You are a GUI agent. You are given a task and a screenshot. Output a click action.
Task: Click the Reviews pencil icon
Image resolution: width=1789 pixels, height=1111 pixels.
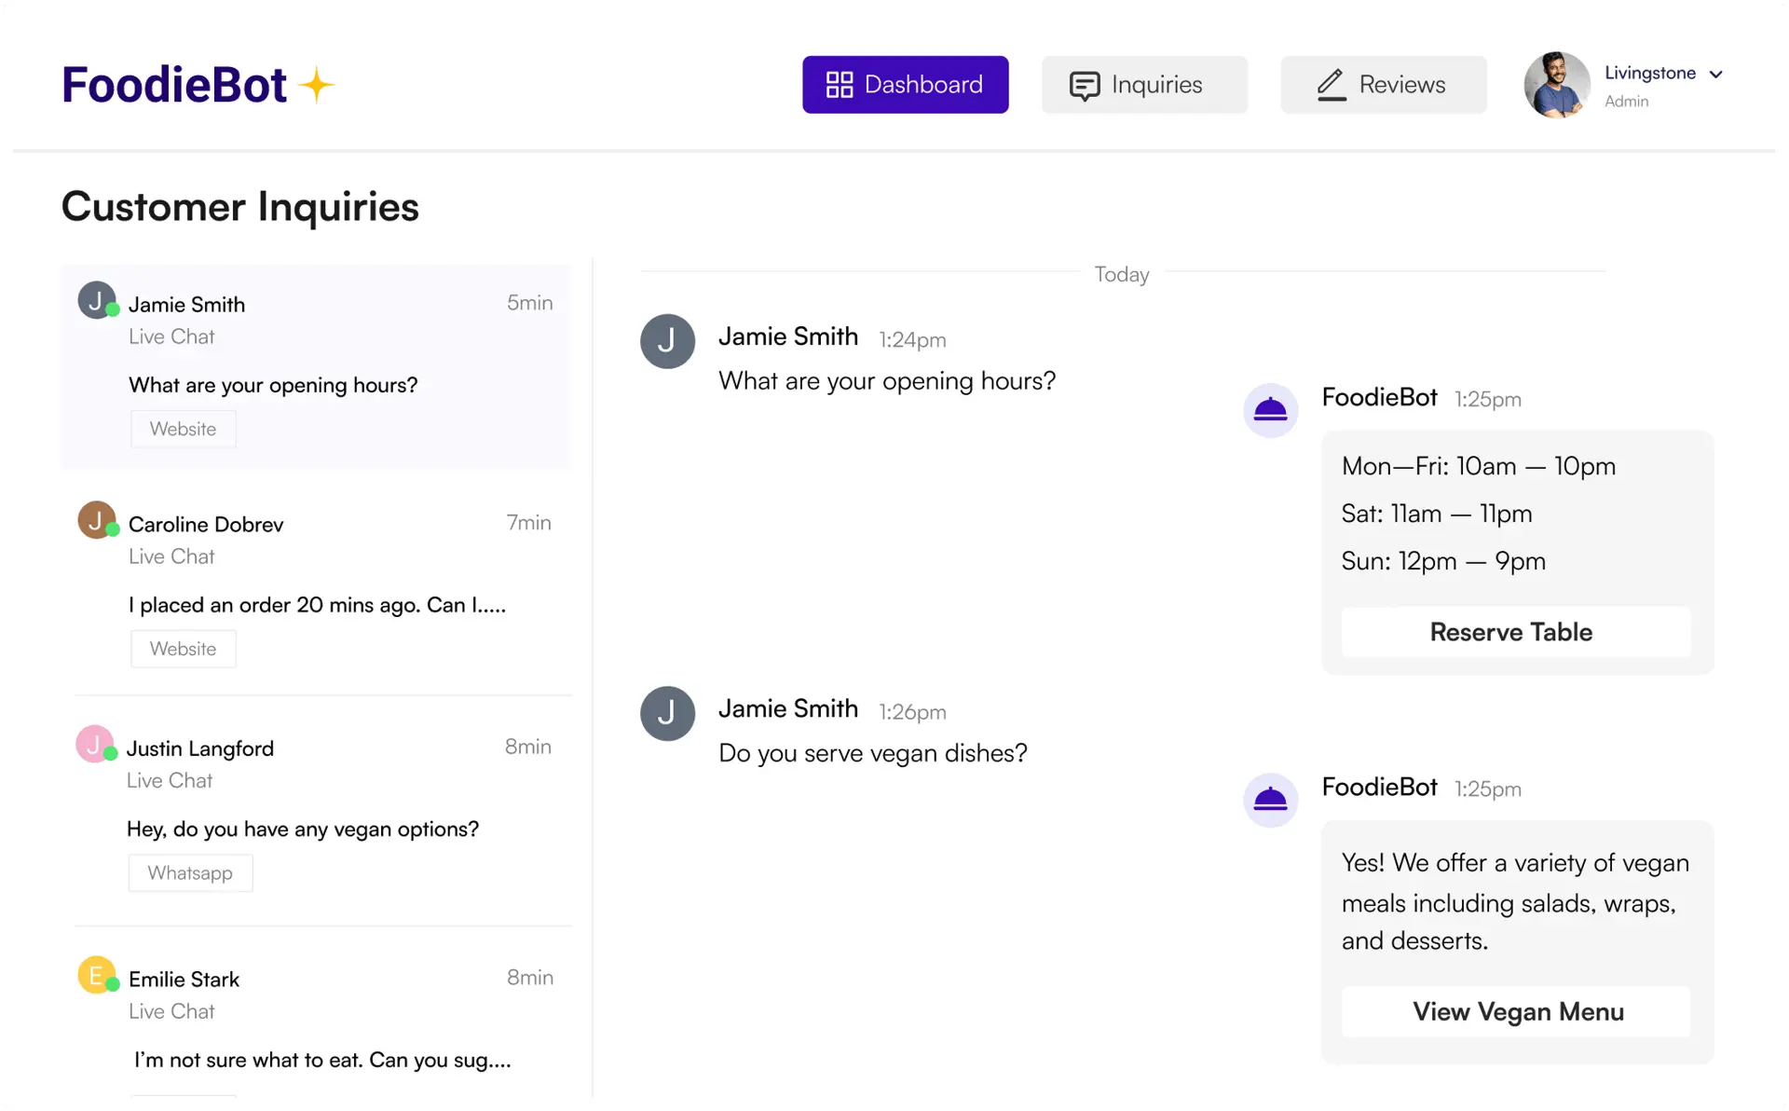(x=1331, y=84)
